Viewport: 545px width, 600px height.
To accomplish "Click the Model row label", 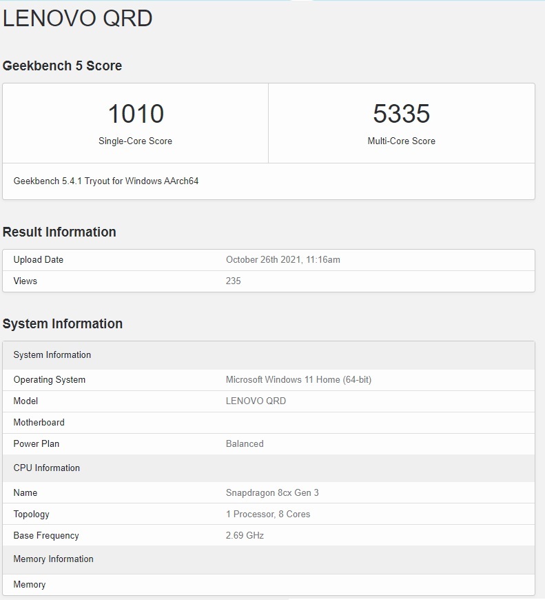I will (x=25, y=401).
